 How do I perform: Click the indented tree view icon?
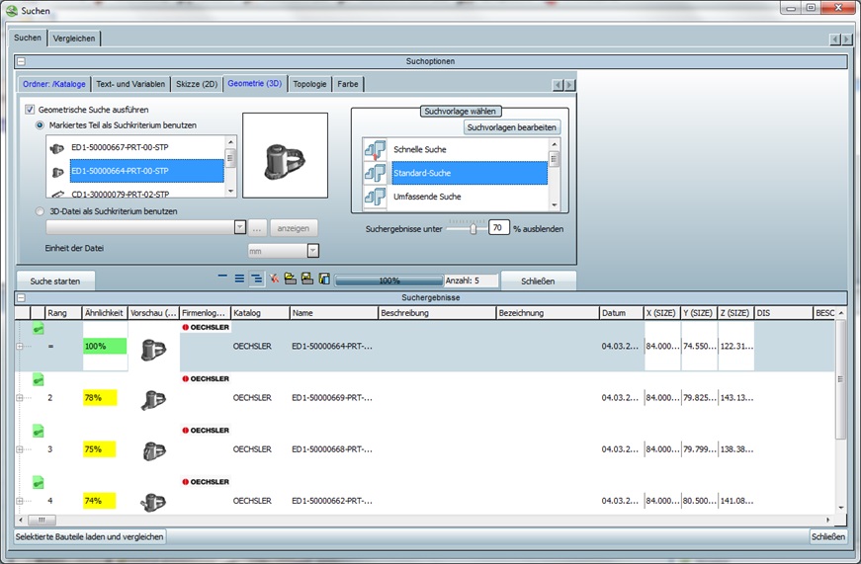[x=256, y=280]
